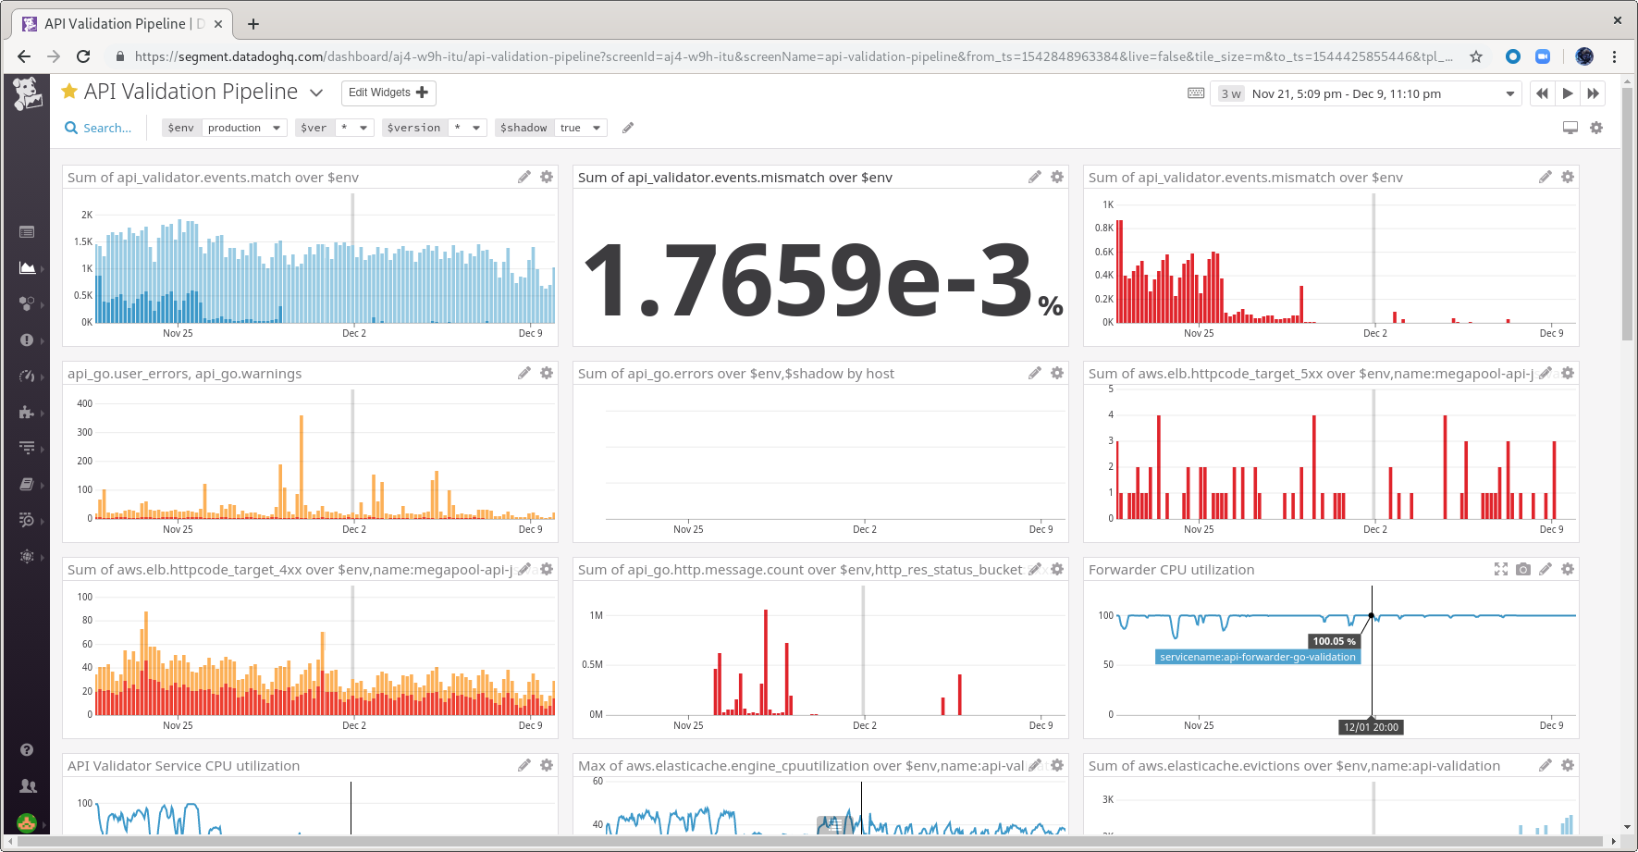Select the API Validation Pipeline browser tab
This screenshot has width=1638, height=852.
123,24
